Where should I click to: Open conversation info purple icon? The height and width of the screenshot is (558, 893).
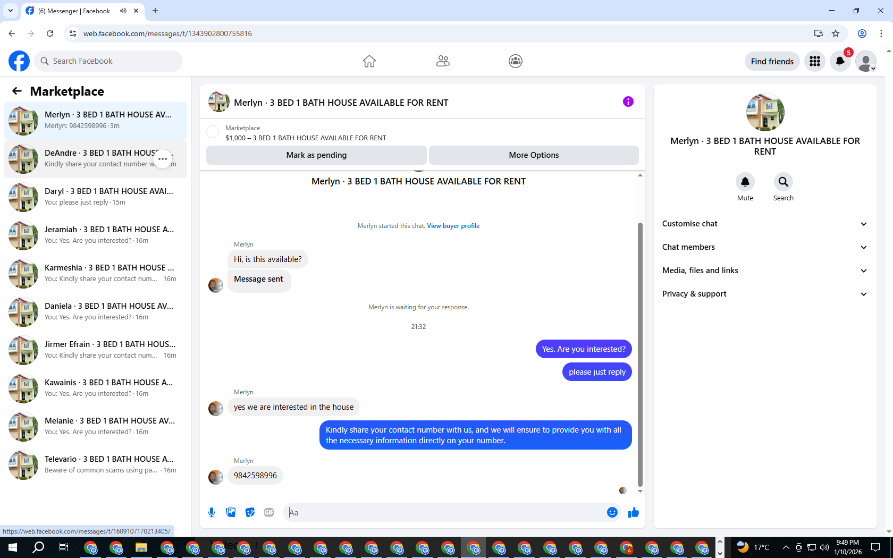628,102
